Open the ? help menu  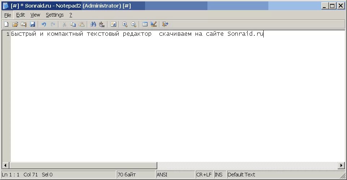[x=71, y=15]
